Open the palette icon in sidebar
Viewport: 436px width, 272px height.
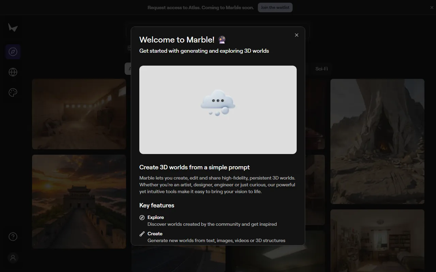13,92
